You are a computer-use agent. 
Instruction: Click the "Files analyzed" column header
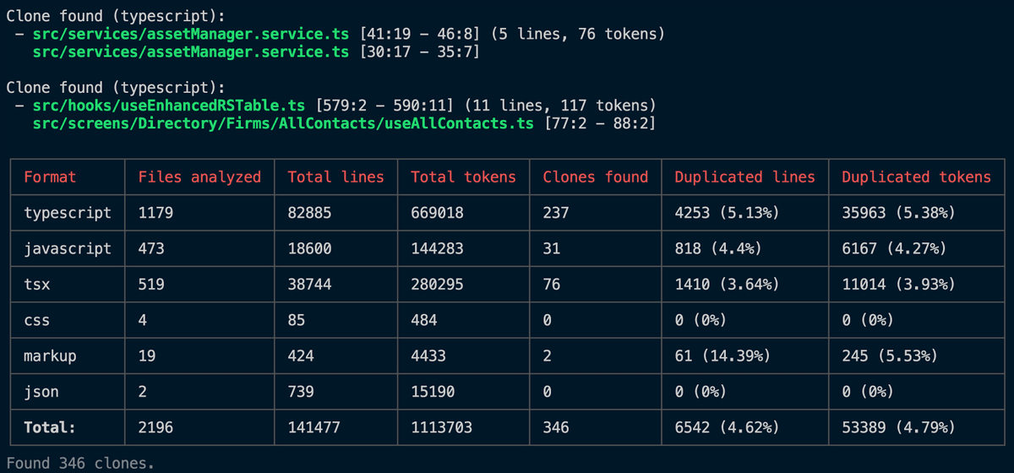pyautogui.click(x=199, y=177)
